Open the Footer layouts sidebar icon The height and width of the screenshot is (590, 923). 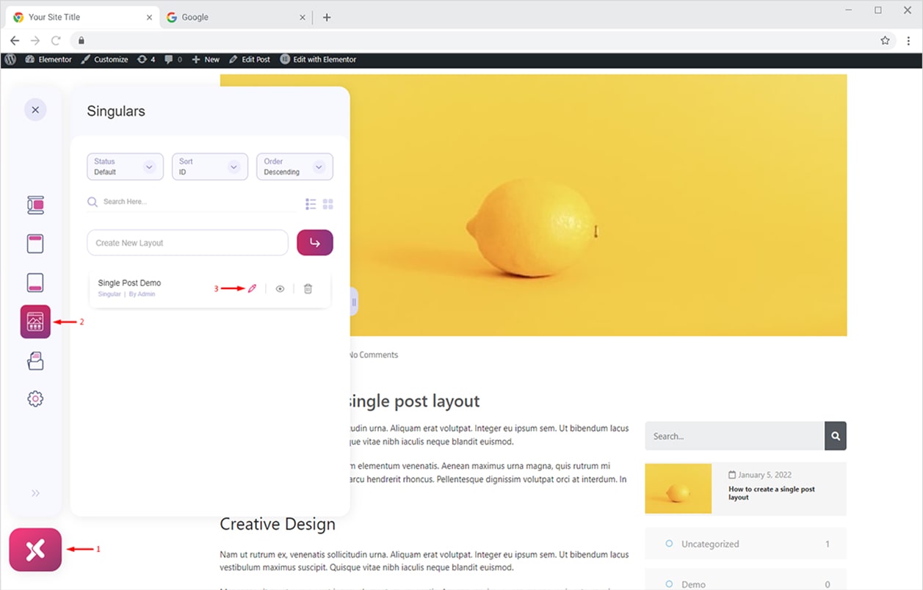click(35, 283)
